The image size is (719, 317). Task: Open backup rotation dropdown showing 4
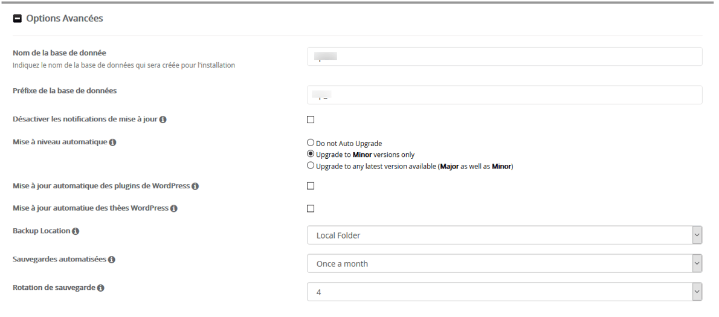coord(505,292)
